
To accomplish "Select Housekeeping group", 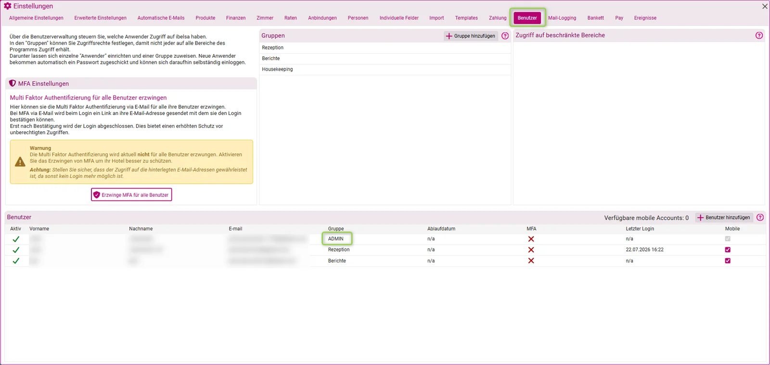I will (x=385, y=69).
